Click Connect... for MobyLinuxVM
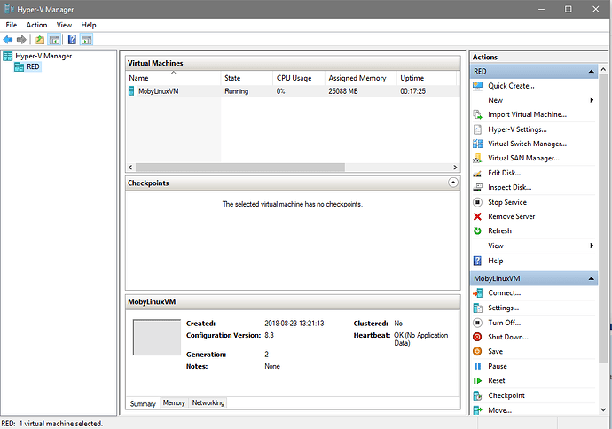The image size is (612, 429). coord(504,293)
